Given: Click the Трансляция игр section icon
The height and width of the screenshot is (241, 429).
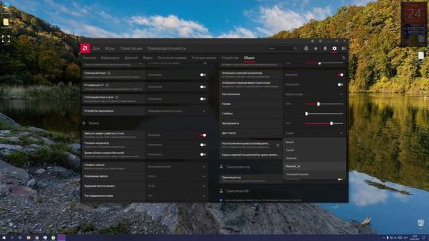Looking at the screenshot, I should tap(221, 167).
